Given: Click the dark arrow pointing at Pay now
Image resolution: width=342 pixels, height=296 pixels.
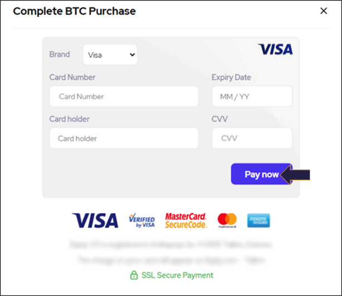Looking at the screenshot, I should click(x=299, y=175).
